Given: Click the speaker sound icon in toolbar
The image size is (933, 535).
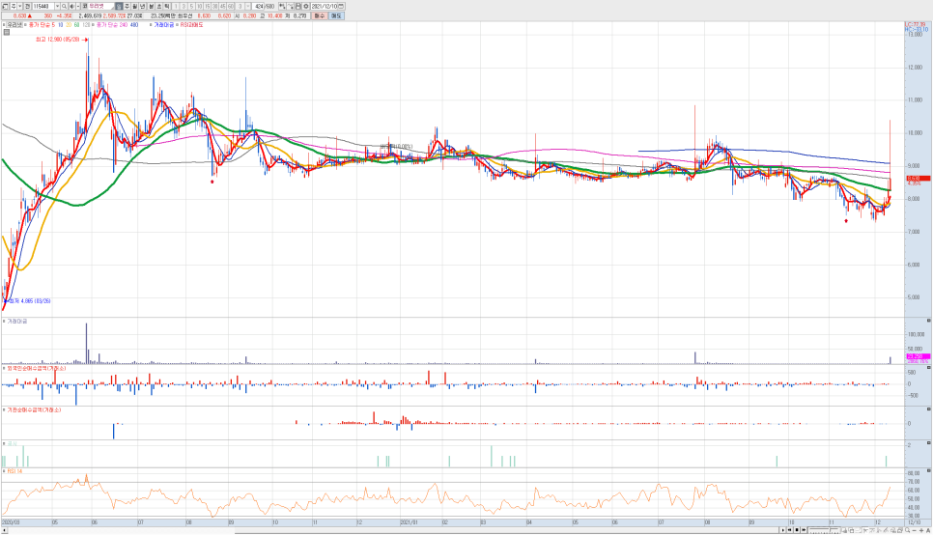Looking at the screenshot, I should click(x=72, y=6).
